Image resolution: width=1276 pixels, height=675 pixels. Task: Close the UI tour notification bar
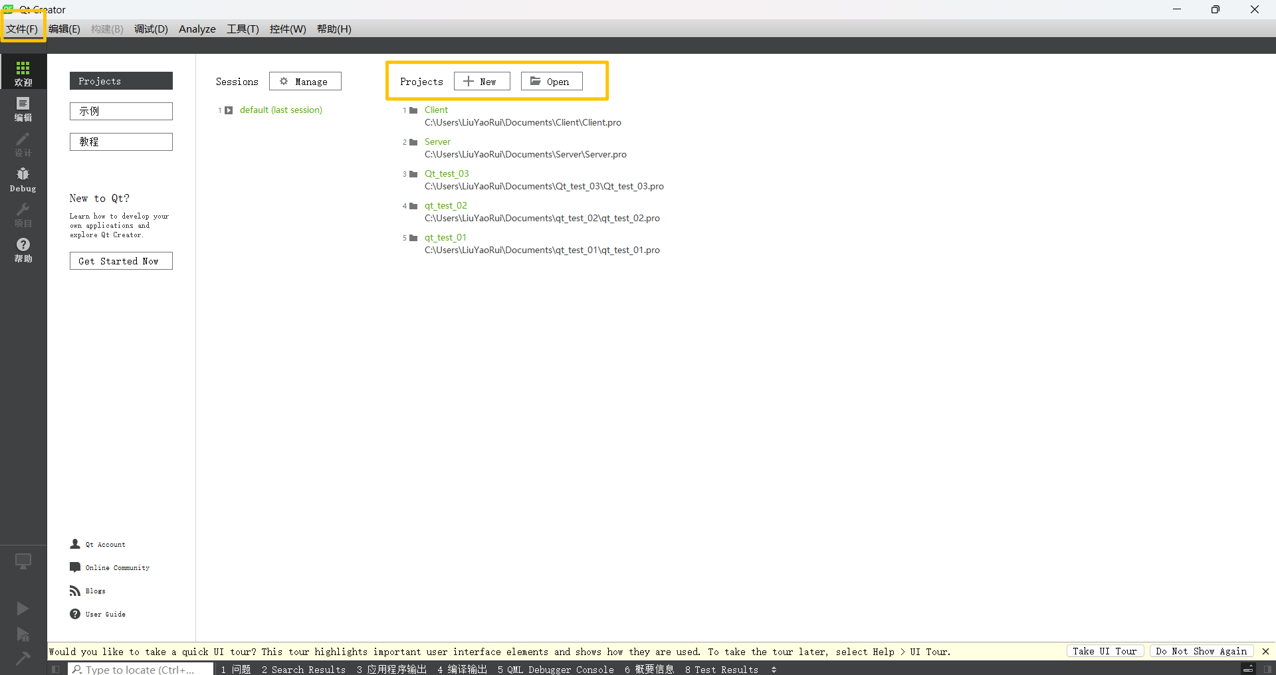pos(1265,651)
